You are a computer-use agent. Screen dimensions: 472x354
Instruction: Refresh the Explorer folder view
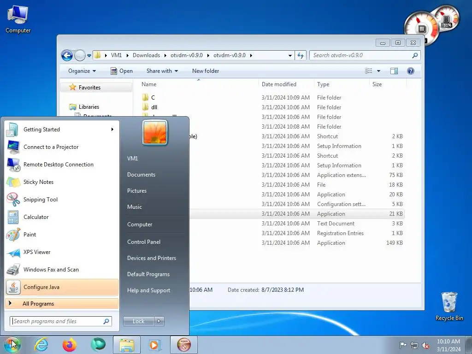(301, 56)
